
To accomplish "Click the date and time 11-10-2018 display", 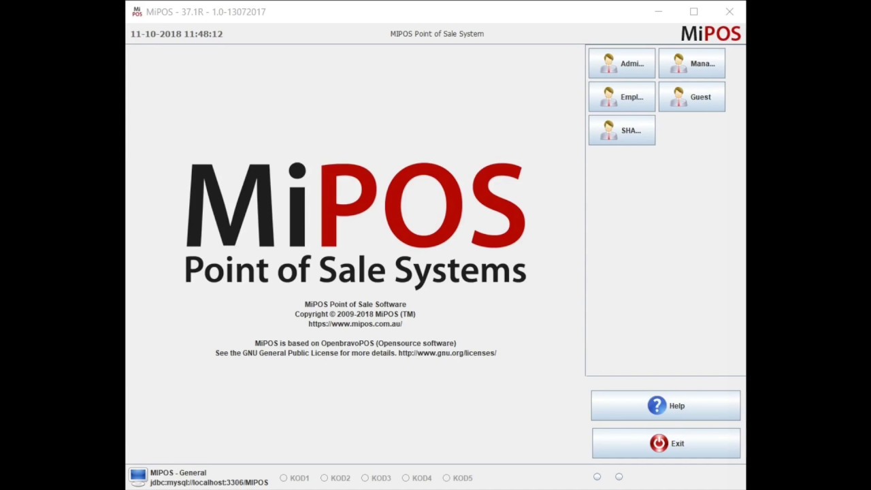I will 176,33.
